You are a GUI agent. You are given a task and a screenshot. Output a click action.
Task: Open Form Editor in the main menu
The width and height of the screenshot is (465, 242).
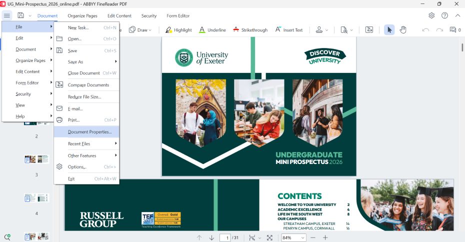point(28,82)
